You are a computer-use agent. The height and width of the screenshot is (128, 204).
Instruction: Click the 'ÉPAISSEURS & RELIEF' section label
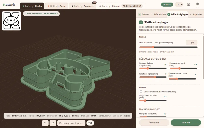149,109
